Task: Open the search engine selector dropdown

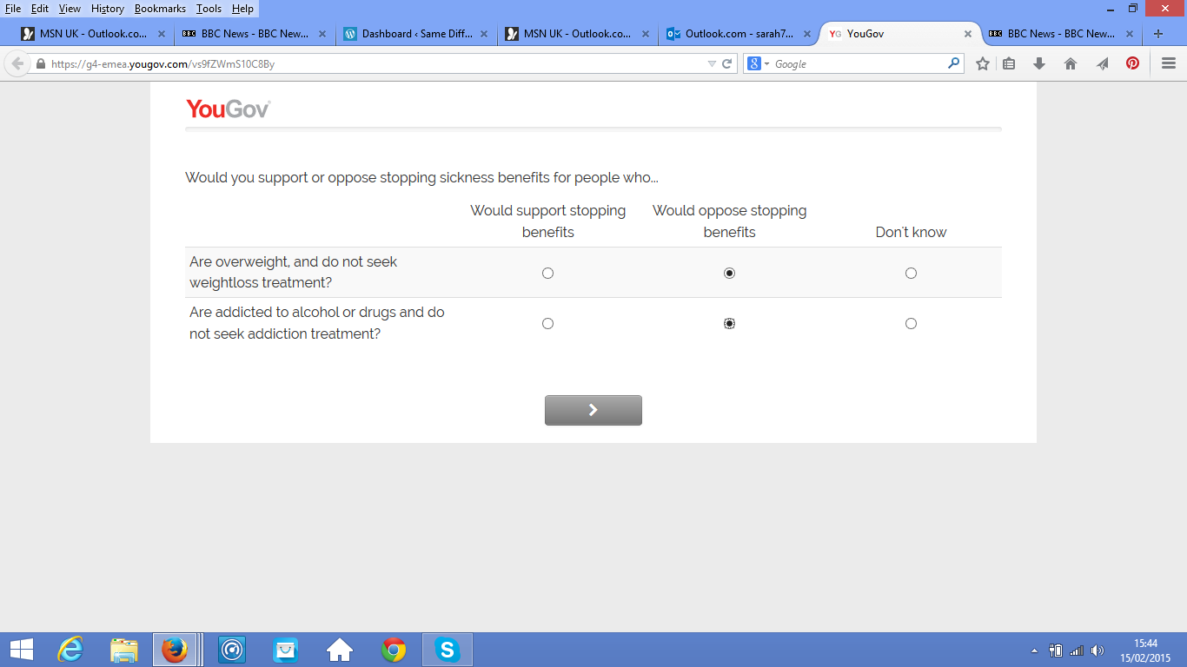Action: (759, 63)
